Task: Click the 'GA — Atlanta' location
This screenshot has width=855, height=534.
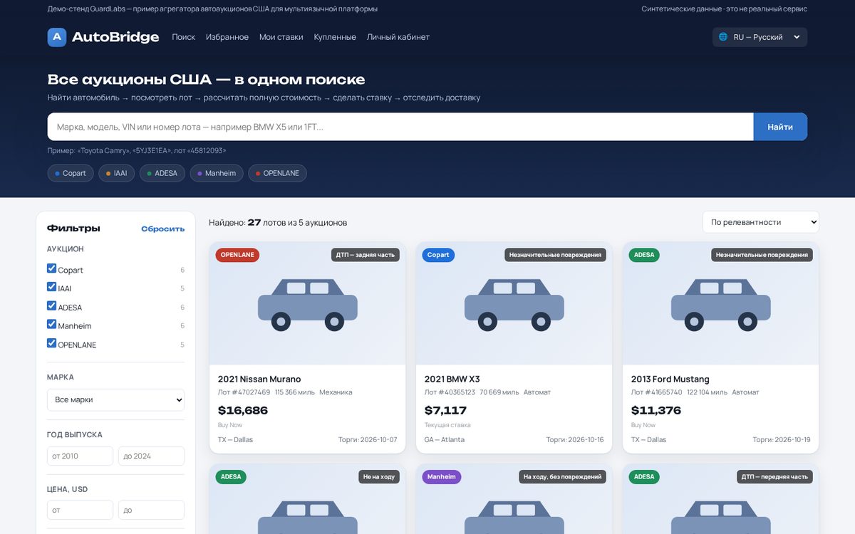Action: click(x=445, y=440)
